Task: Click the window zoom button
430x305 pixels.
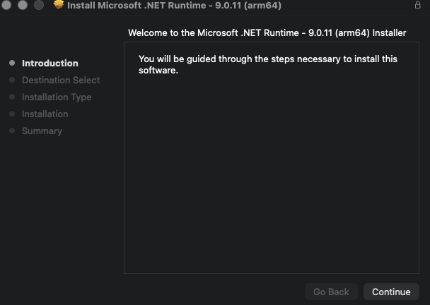Action: pyautogui.click(x=38, y=5)
